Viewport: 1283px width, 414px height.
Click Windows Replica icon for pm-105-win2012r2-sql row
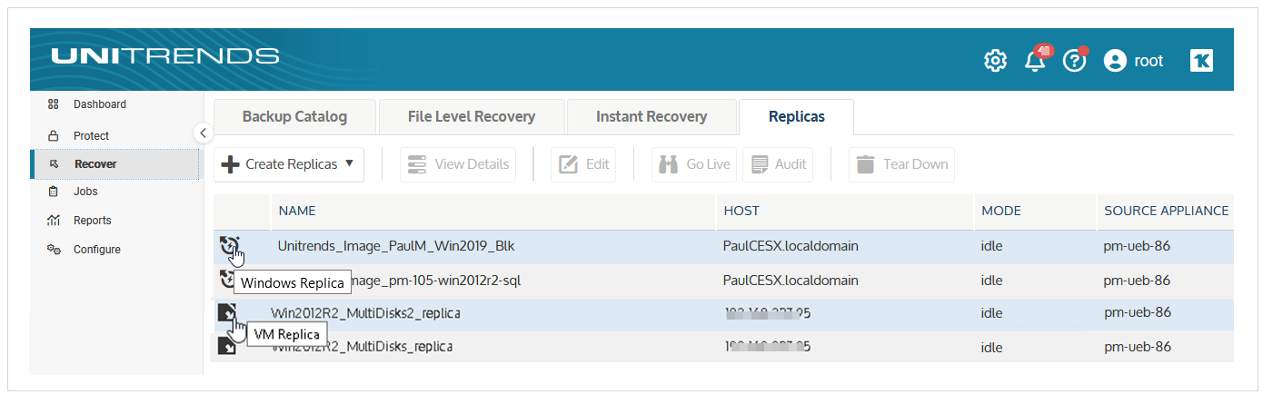pyautogui.click(x=227, y=279)
